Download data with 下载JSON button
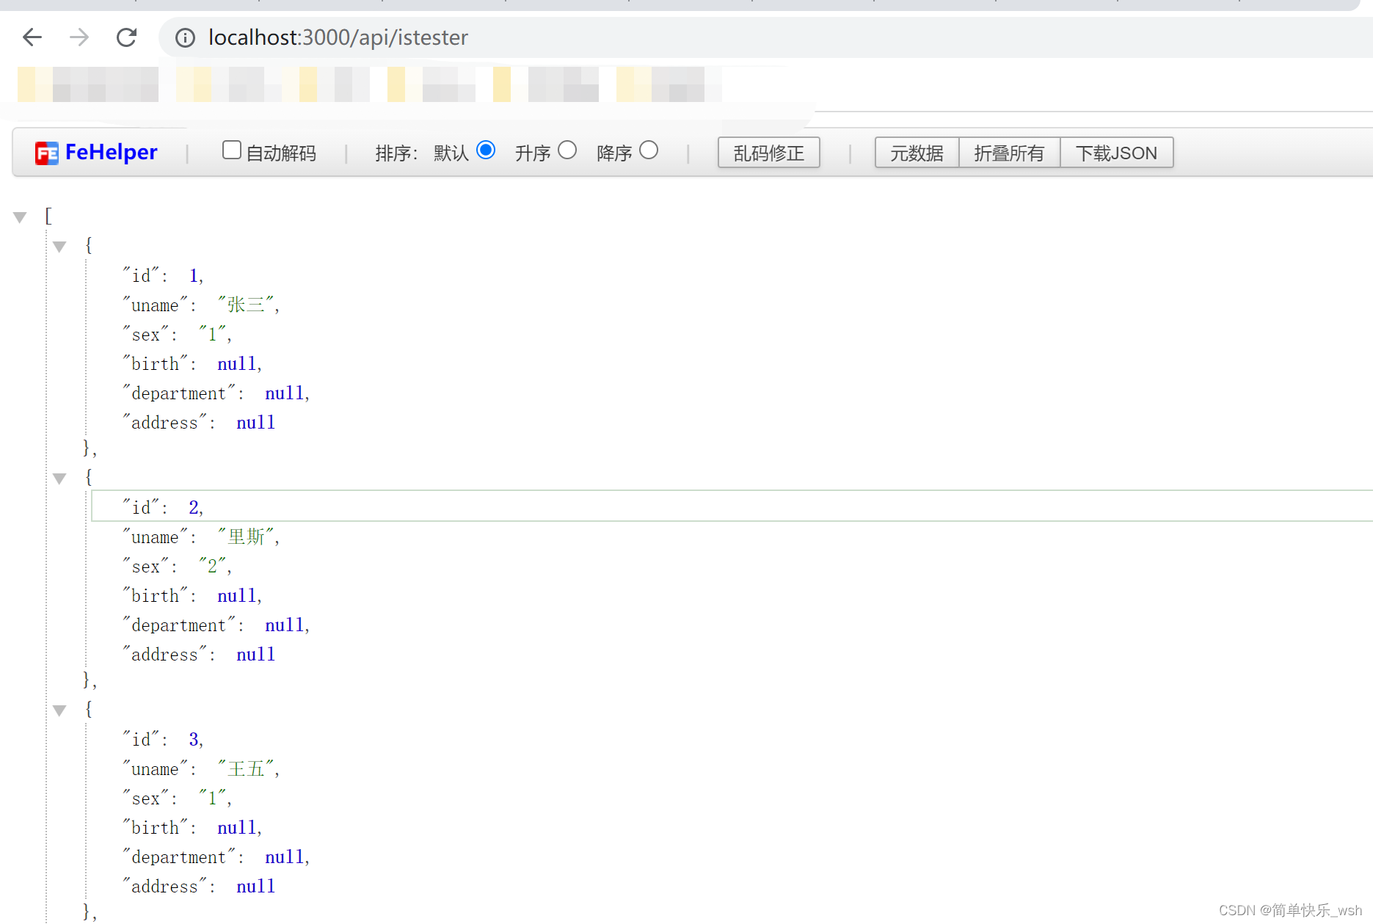 point(1116,153)
